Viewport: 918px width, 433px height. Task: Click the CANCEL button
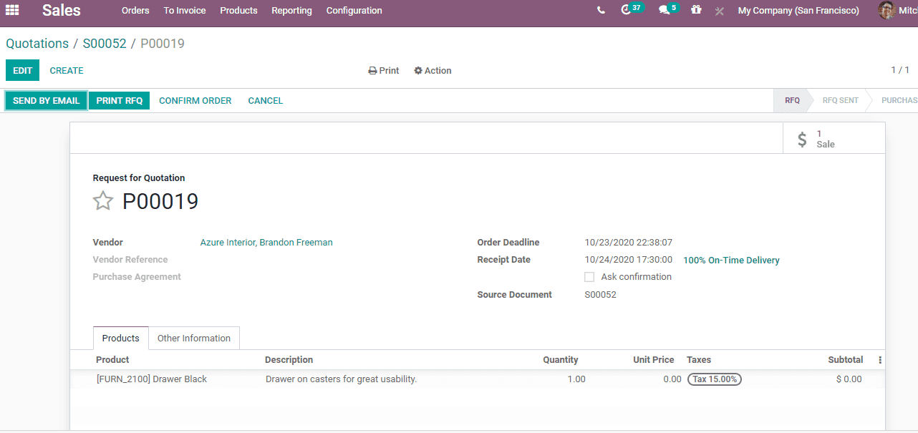266,101
